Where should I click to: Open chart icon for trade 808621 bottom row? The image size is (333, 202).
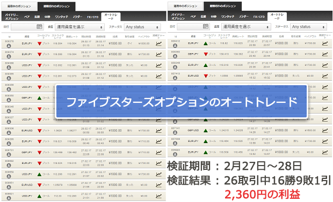coord(158,196)
